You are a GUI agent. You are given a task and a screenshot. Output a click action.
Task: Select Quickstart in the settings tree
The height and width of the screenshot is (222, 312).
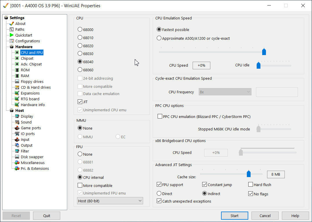click(x=24, y=35)
